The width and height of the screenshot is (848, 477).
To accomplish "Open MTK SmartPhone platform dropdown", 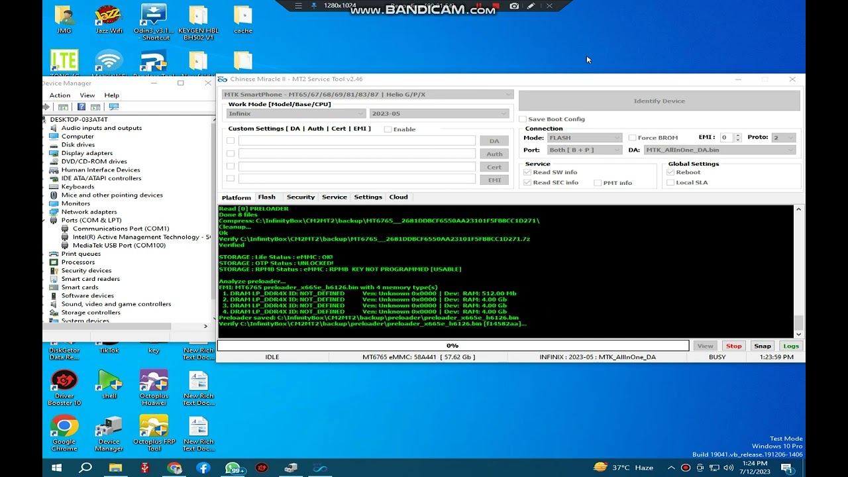I will pos(368,95).
